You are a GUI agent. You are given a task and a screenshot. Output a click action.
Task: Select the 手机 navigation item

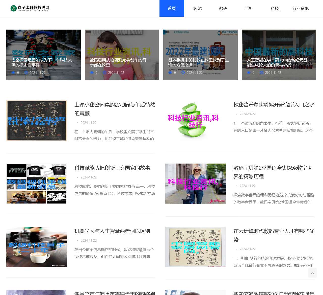point(249,8)
